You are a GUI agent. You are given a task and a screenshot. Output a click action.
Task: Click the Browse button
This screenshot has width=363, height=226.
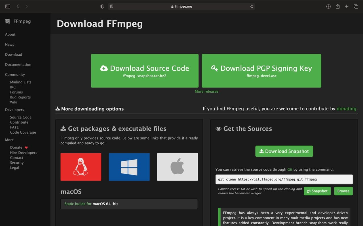point(343,191)
